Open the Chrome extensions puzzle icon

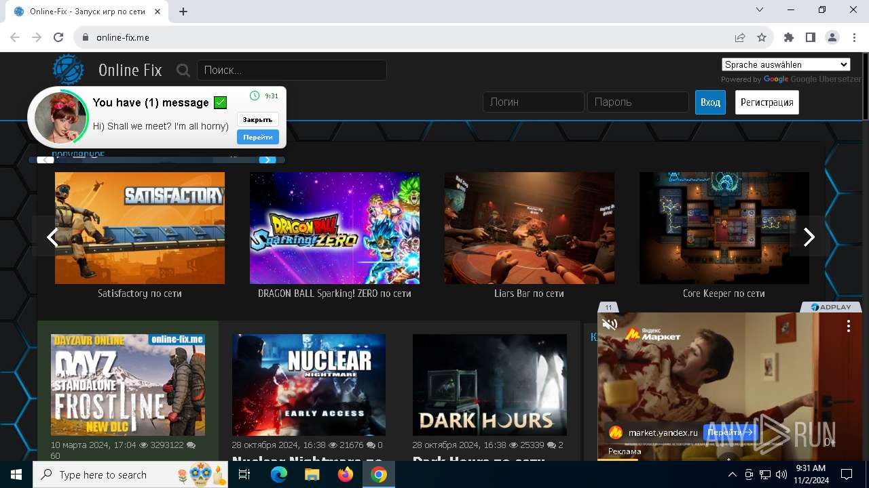789,37
